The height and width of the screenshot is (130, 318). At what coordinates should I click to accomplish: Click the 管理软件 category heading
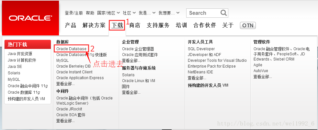(x=262, y=42)
